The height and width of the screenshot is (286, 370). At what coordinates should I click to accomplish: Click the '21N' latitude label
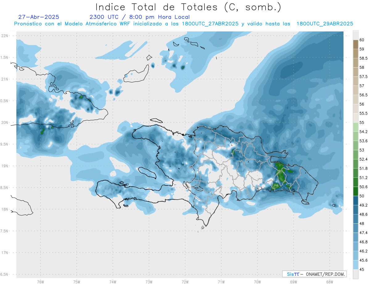click(x=5, y=79)
